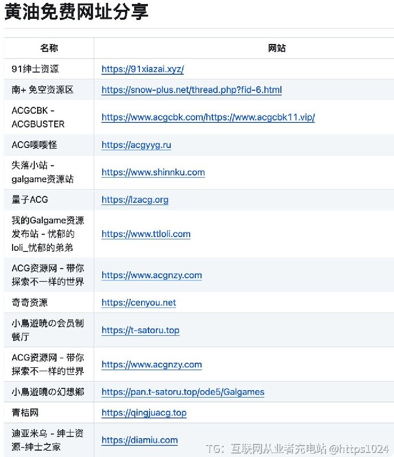
Task: Open the https://qingjuacg.top link
Action: (144, 412)
